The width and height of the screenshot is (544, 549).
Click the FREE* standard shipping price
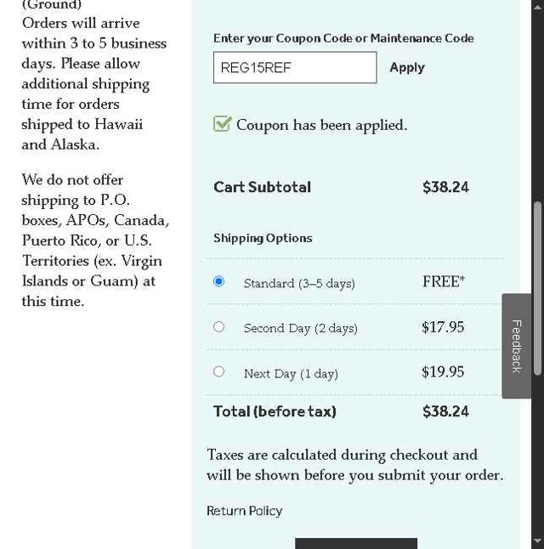coord(443,281)
